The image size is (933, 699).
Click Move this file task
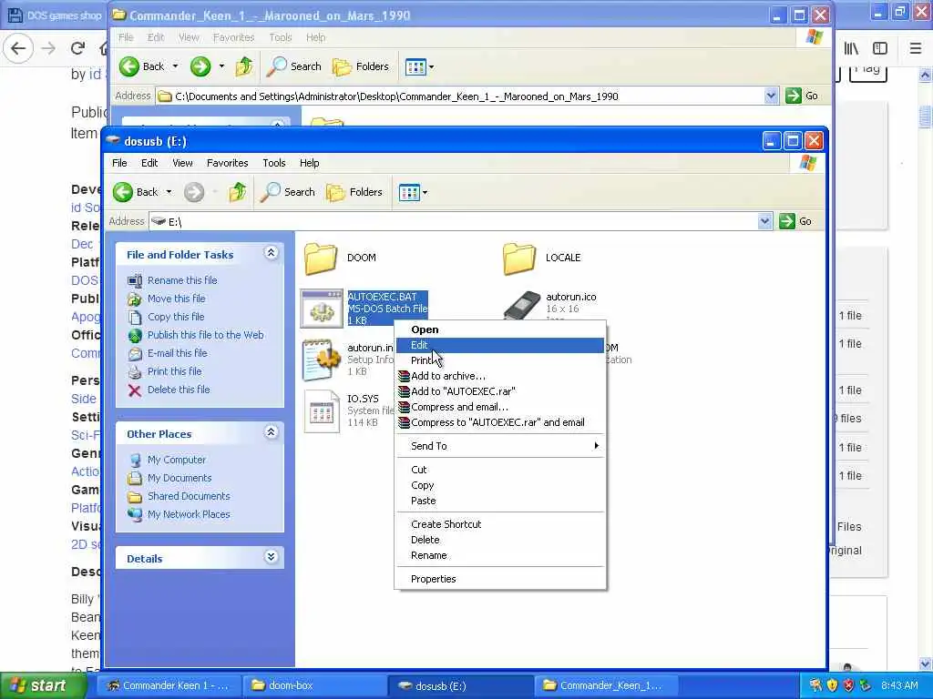[x=176, y=299]
